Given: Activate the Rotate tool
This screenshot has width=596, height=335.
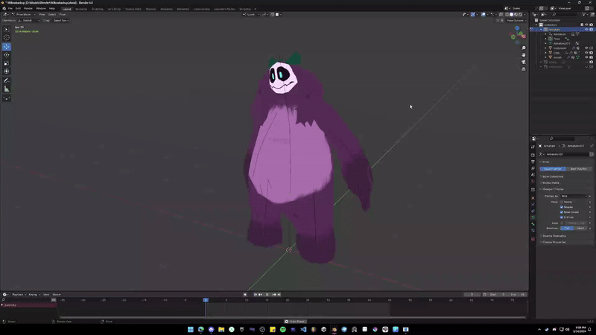Looking at the screenshot, I should tap(7, 55).
